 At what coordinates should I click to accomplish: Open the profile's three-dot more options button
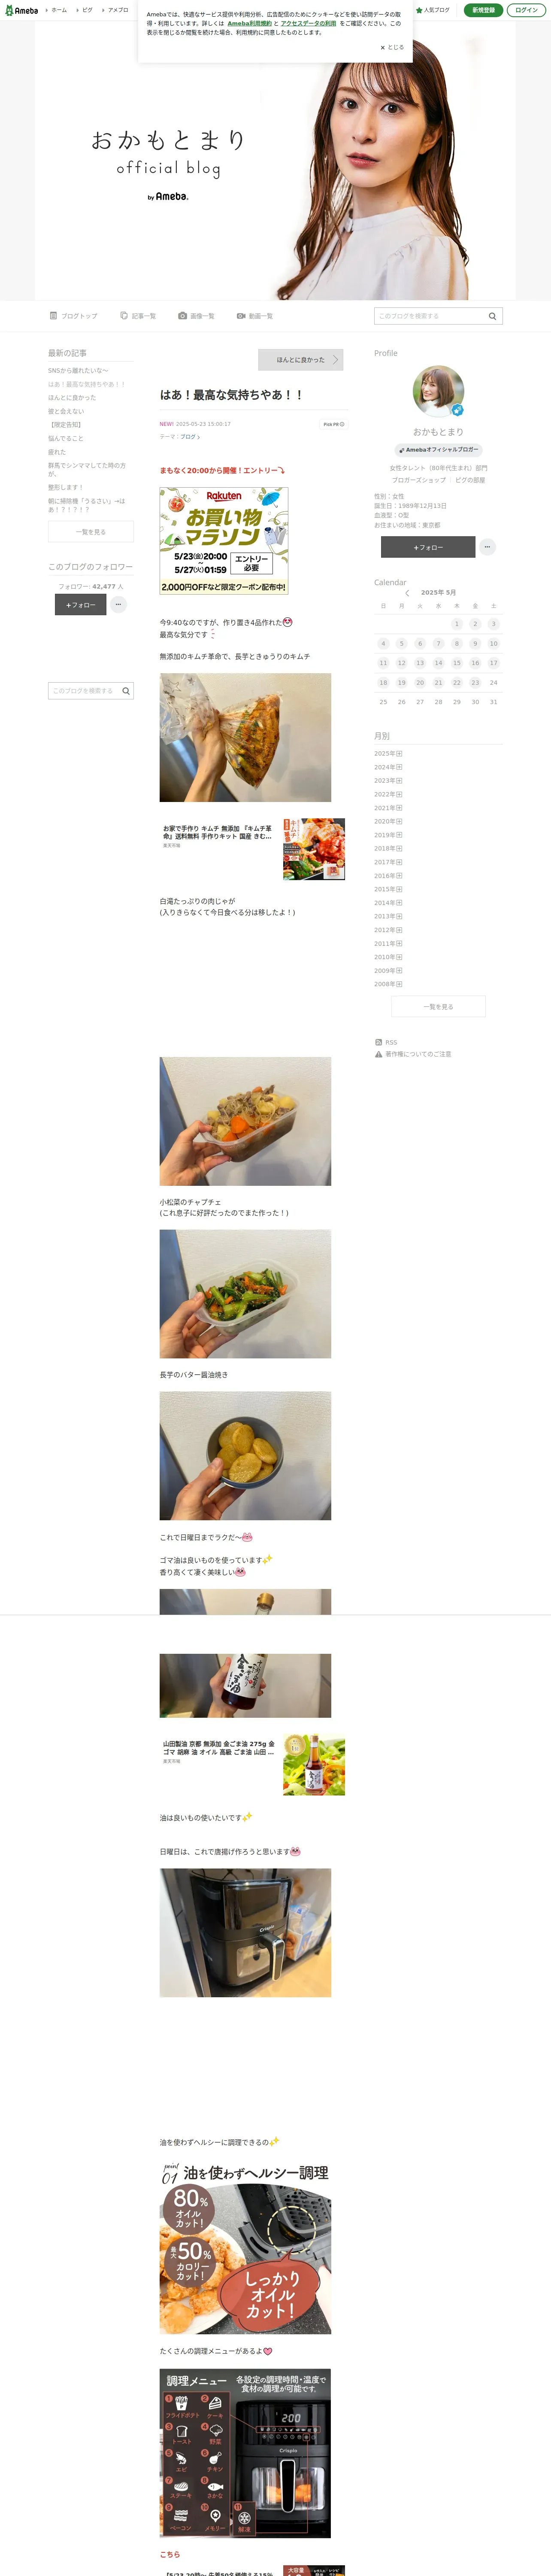click(x=487, y=547)
